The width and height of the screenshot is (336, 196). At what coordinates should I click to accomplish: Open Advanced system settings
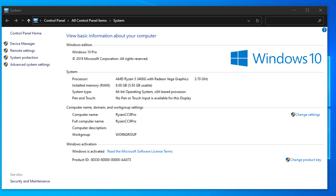(x=30, y=65)
